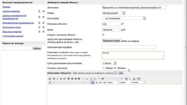This screenshot has height=105, width=187.
Task: Click the subscript icon
Action: pos(97,83)
